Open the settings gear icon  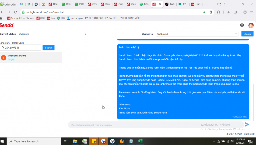click(x=242, y=25)
